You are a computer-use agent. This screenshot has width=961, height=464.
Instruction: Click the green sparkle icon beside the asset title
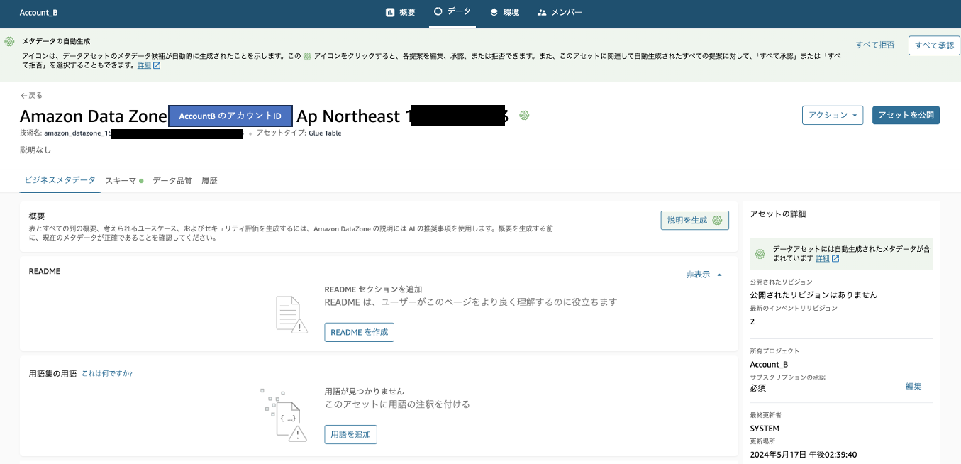[x=524, y=115]
